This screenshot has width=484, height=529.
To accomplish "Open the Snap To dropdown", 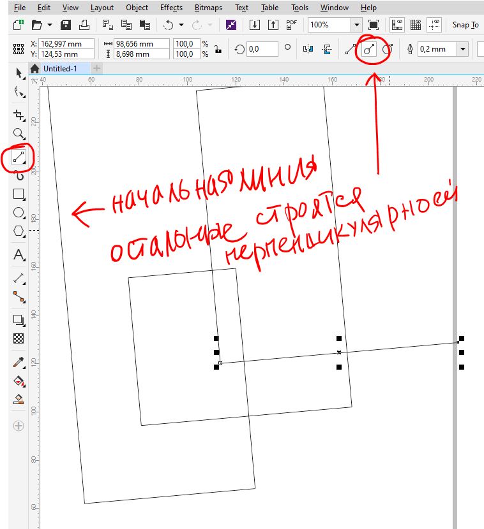I will (465, 25).
